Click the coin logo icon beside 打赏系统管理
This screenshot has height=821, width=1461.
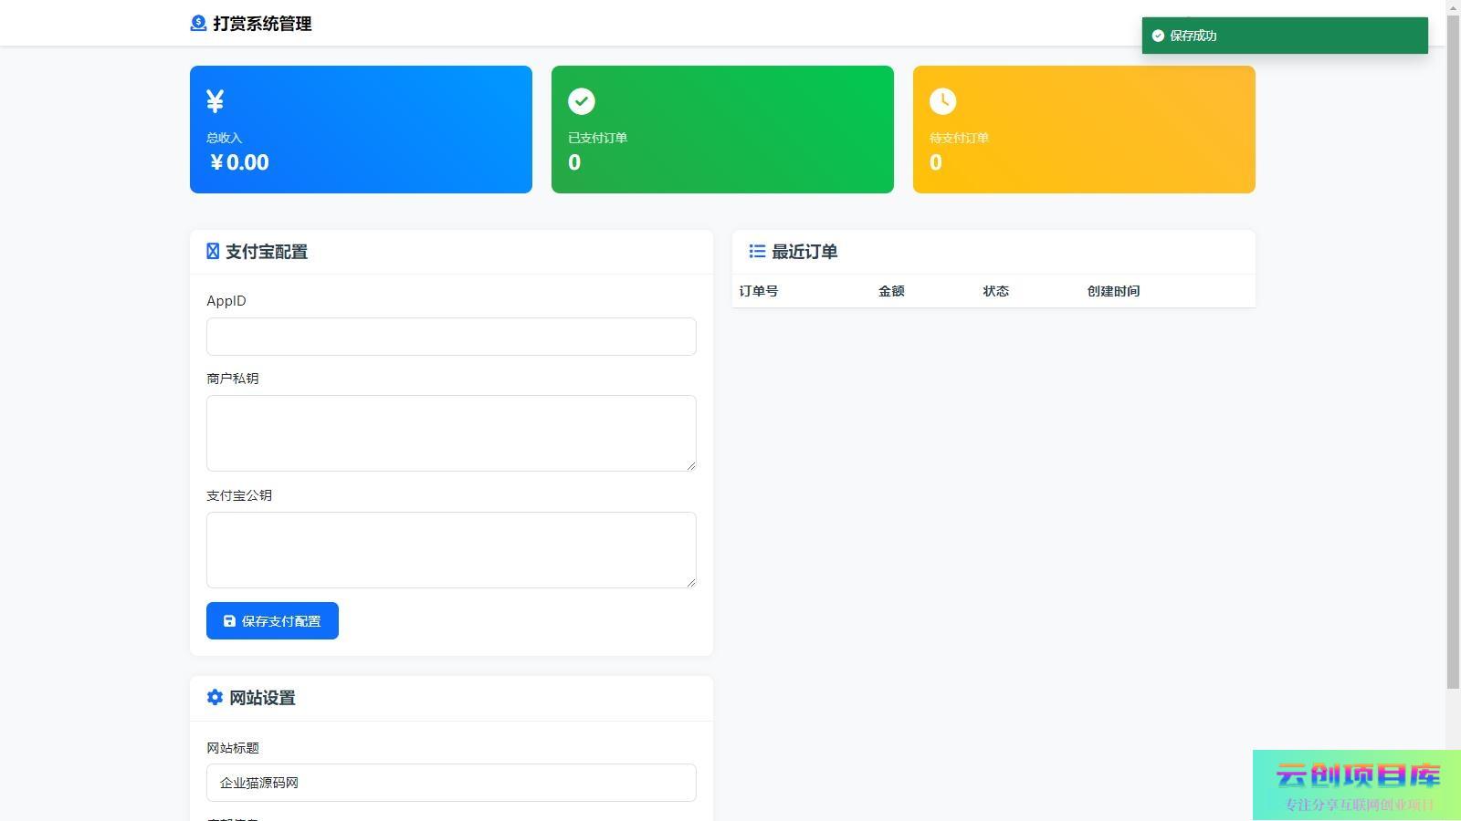pos(198,24)
